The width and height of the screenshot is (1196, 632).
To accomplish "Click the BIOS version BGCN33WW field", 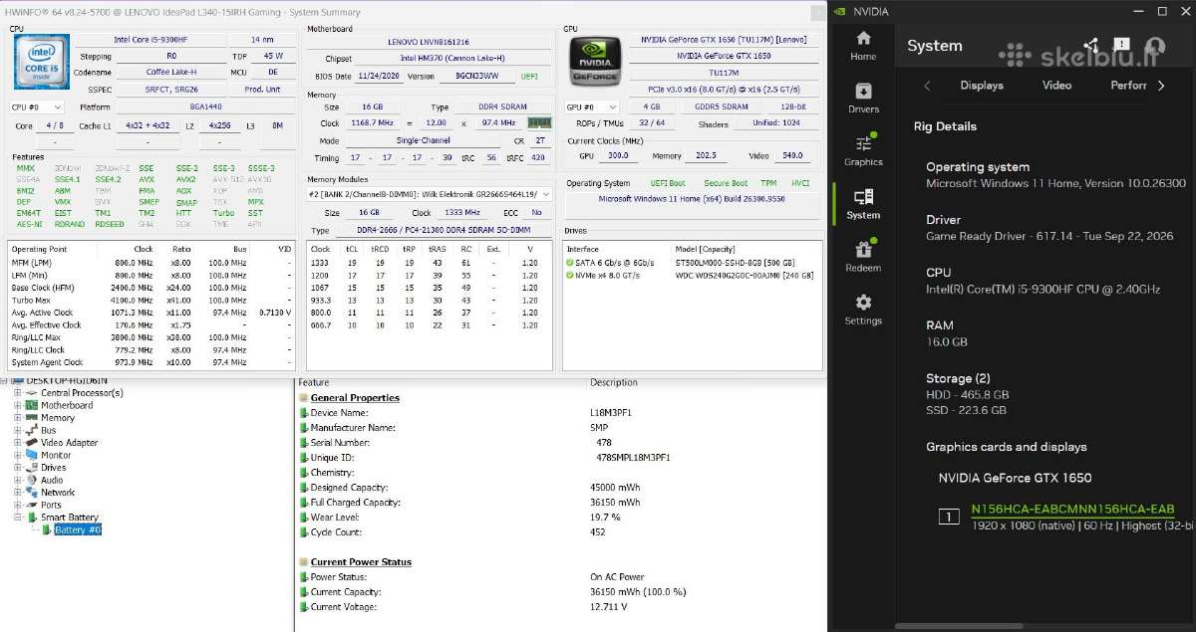I will (475, 76).
